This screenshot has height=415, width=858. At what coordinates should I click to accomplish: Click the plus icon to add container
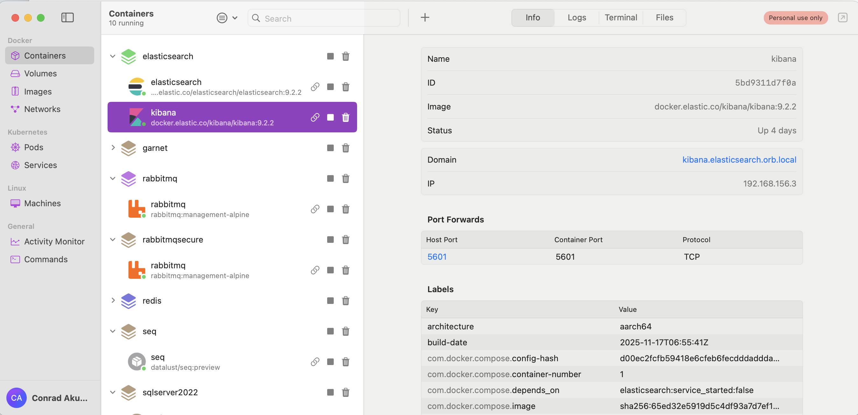(425, 18)
